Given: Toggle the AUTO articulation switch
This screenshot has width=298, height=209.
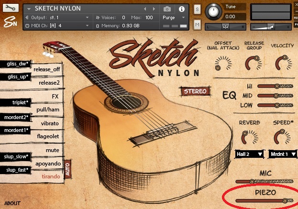Looking at the screenshot, I should (67, 169).
